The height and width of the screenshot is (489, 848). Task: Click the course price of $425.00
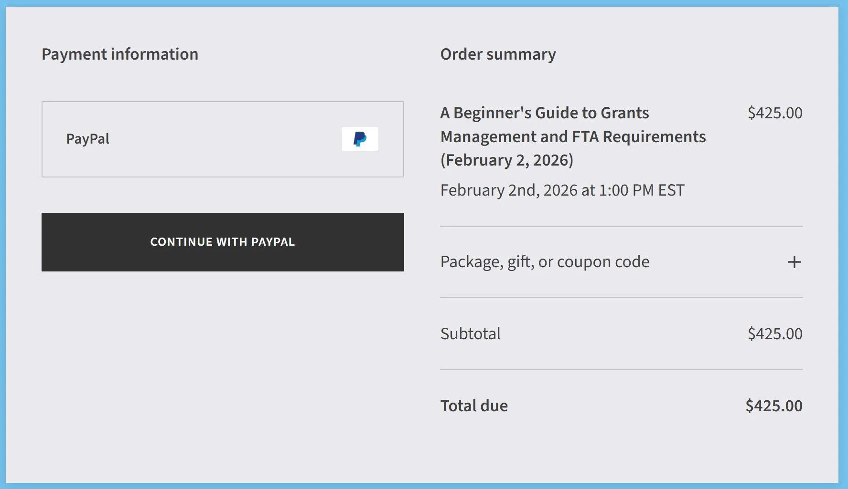pos(774,113)
